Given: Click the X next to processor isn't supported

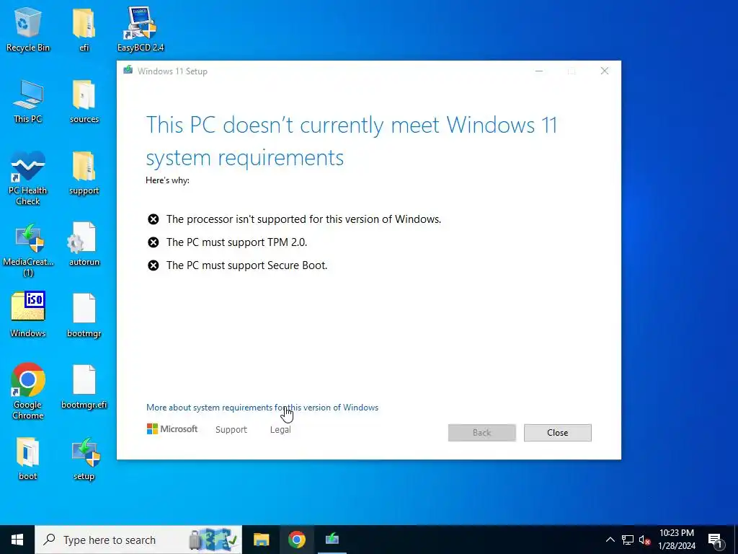Looking at the screenshot, I should [x=153, y=219].
